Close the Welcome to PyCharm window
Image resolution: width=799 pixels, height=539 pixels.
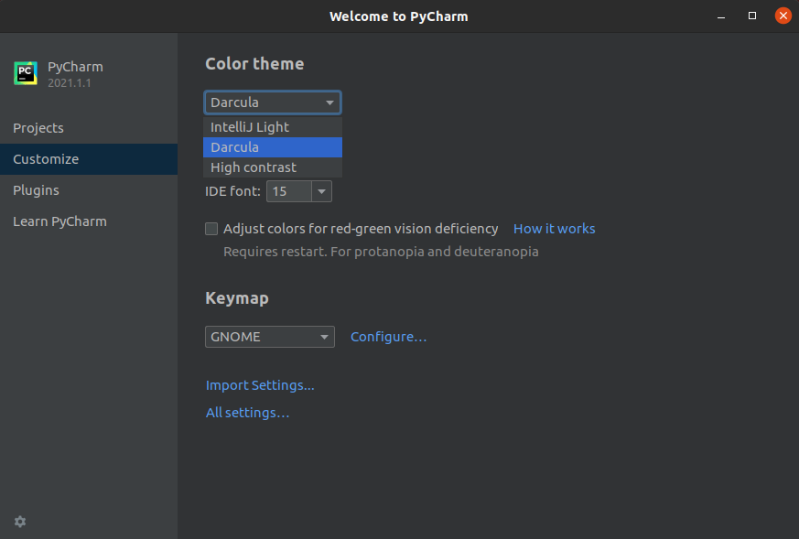[783, 16]
